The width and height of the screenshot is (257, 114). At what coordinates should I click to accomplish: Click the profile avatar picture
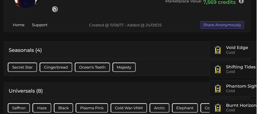(26, 3)
